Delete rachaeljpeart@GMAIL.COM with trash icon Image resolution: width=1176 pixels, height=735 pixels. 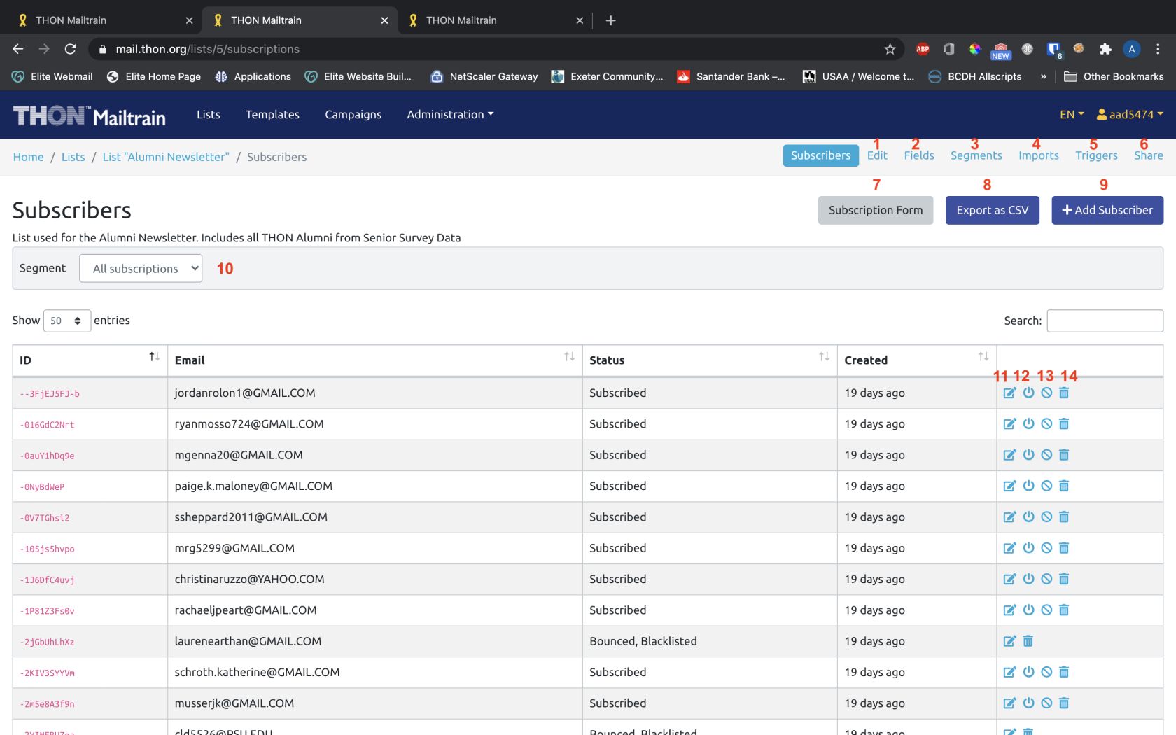1064,610
